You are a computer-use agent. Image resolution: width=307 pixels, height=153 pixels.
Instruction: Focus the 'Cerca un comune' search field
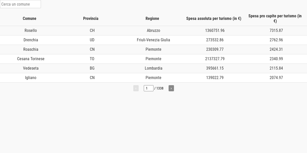20,4
